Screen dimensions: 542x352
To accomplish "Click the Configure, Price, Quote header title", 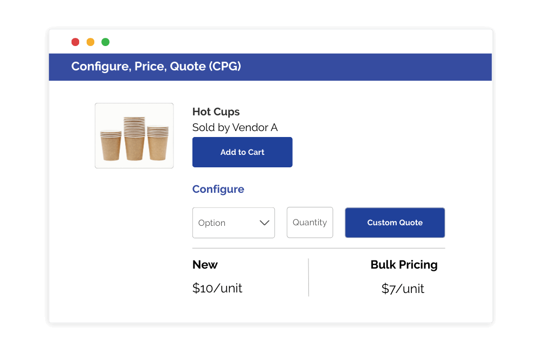I will (x=156, y=67).
